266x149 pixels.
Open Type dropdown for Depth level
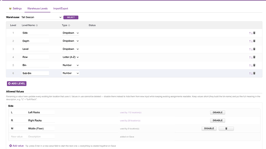point(71,41)
